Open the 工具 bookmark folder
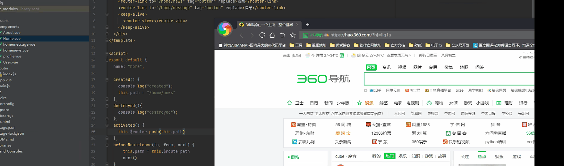Image resolution: width=564 pixels, height=166 pixels. tap(296, 45)
